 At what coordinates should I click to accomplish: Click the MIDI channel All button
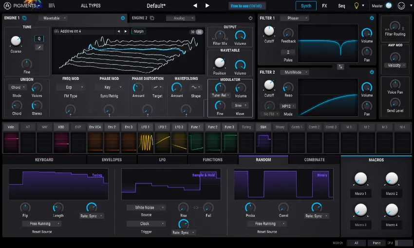[x=356, y=243]
